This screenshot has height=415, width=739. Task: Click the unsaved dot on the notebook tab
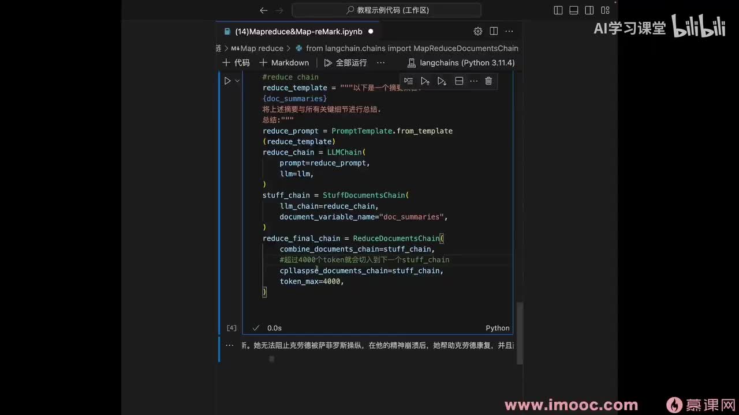click(x=371, y=31)
